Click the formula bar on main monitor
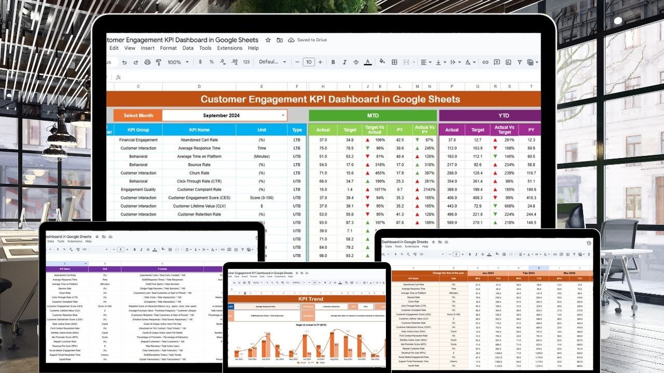 pyautogui.click(x=332, y=77)
